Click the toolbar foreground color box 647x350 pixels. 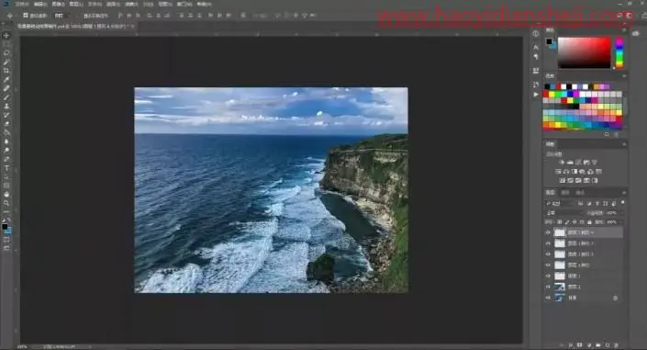[x=5, y=227]
